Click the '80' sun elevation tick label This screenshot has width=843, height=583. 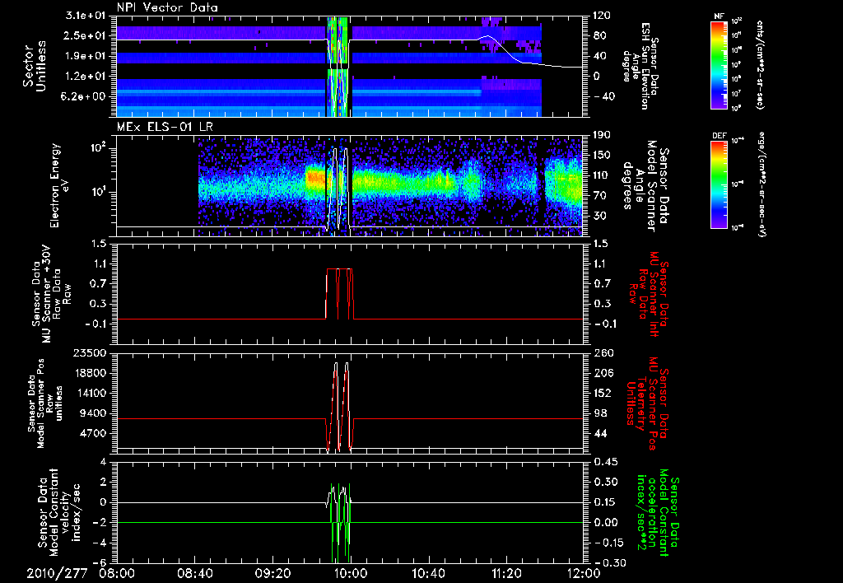pyautogui.click(x=599, y=36)
